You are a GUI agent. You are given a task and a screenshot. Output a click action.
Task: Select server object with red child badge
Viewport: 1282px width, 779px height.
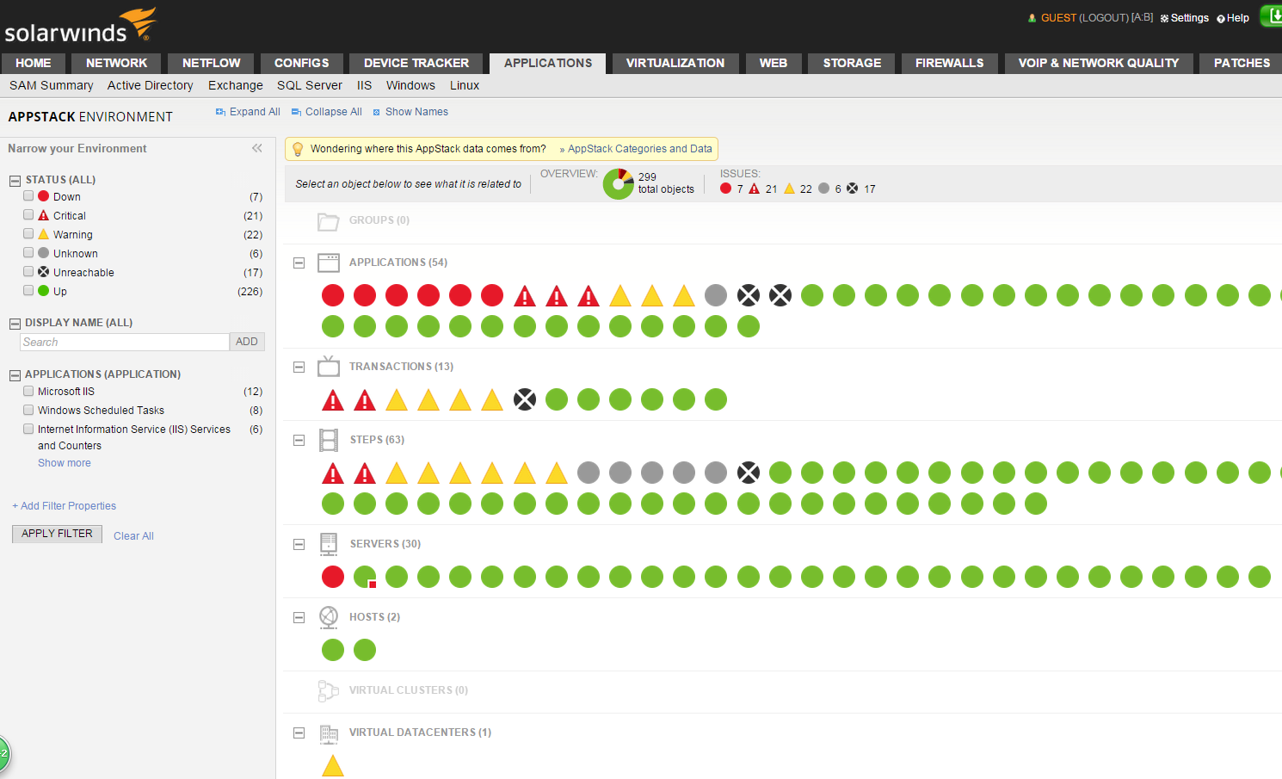pyautogui.click(x=365, y=577)
